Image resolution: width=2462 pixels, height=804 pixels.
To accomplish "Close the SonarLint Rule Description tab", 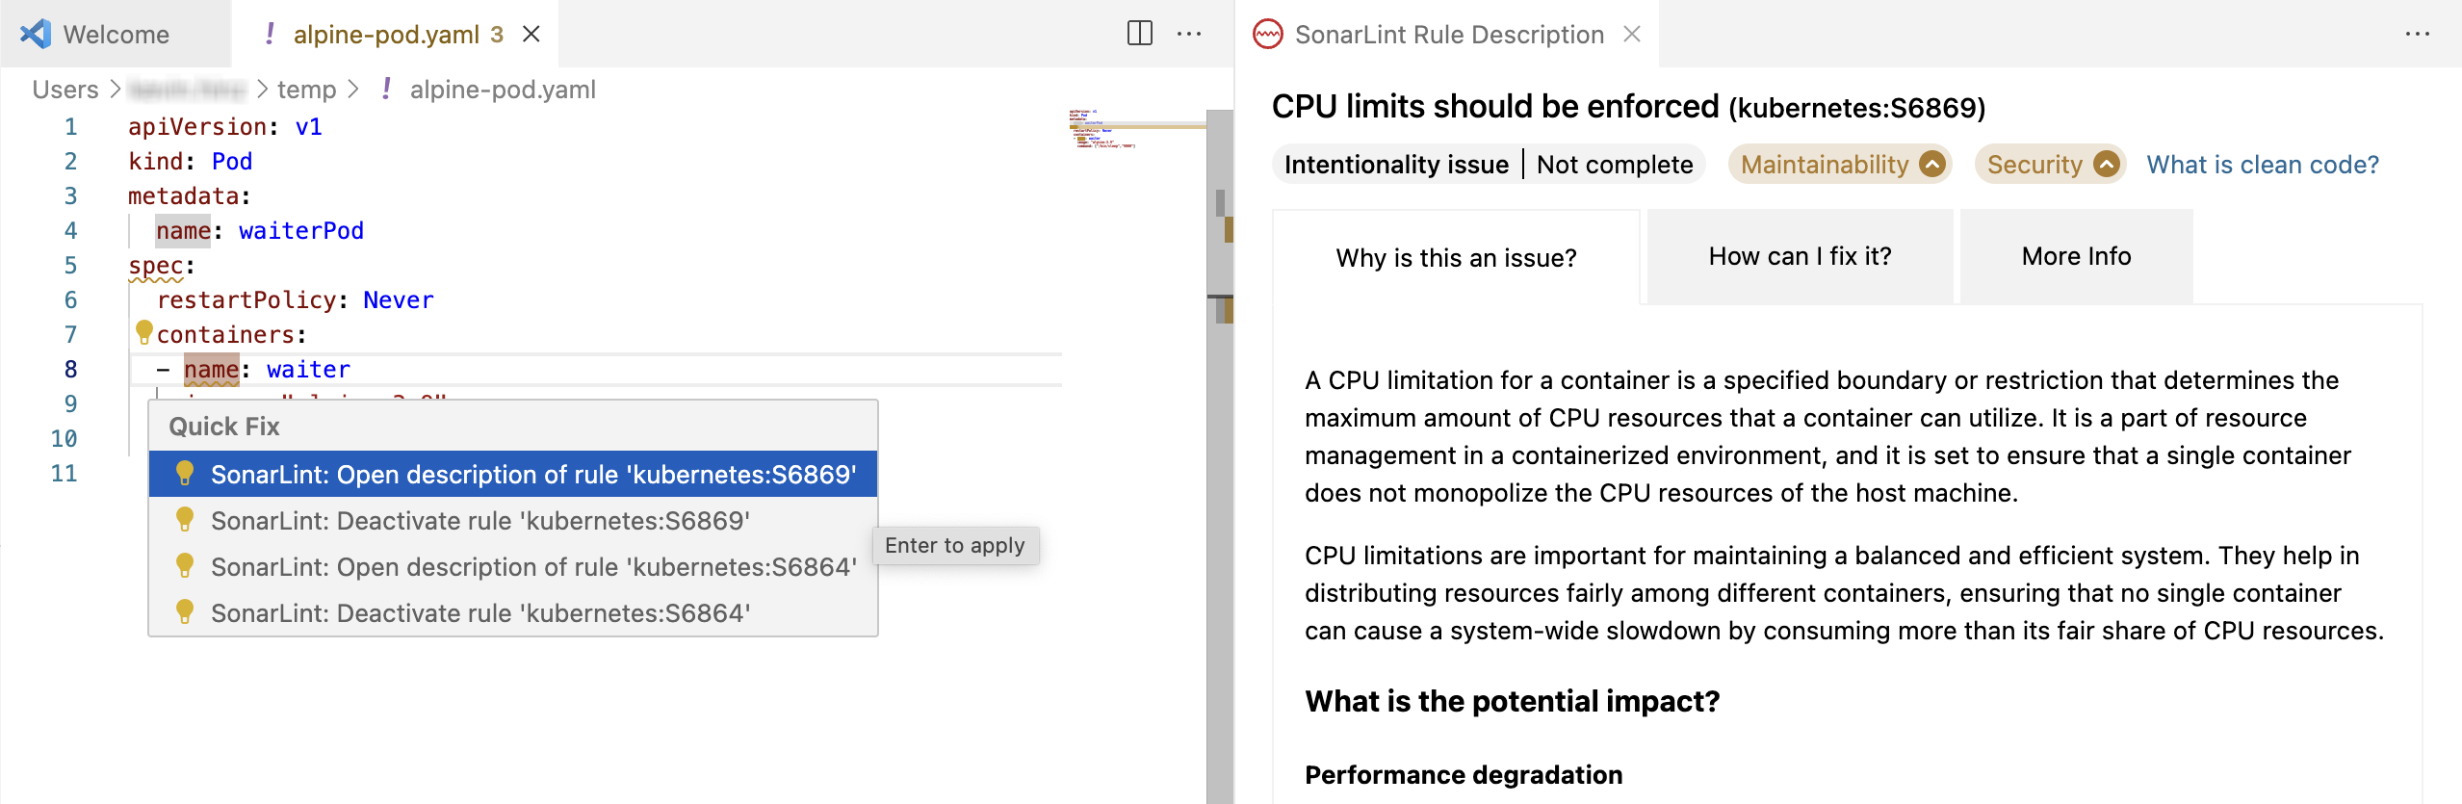I will coord(1632,35).
